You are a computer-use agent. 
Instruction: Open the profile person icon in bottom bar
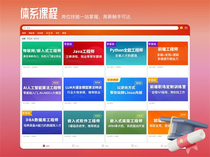[162, 145]
